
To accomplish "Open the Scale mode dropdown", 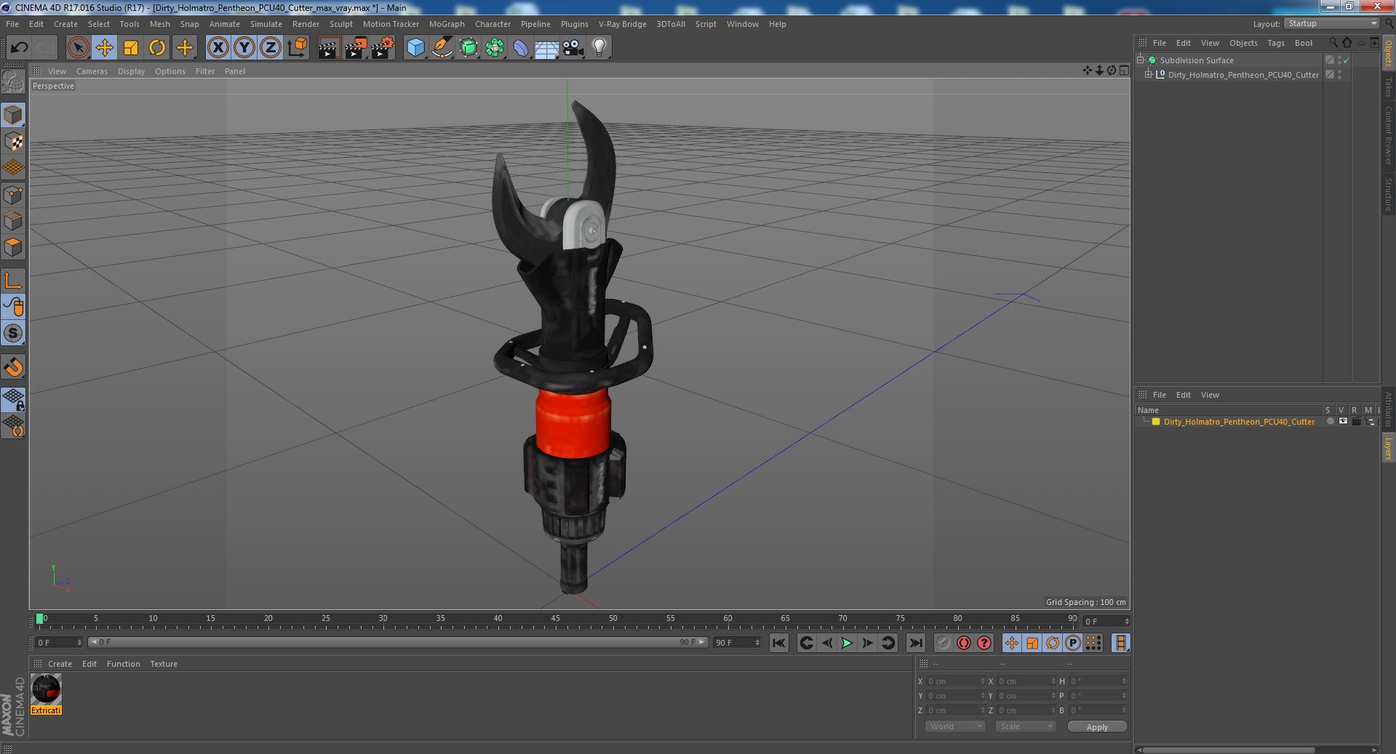I will (1025, 726).
